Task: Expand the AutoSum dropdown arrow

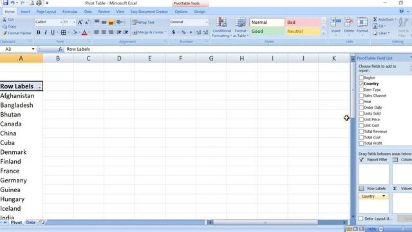Action: [395, 19]
